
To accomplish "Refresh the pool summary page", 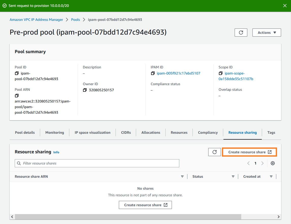I will 241,32.
